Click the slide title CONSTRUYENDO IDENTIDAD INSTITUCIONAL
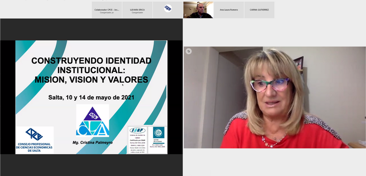This screenshot has width=366, height=176. point(91,65)
